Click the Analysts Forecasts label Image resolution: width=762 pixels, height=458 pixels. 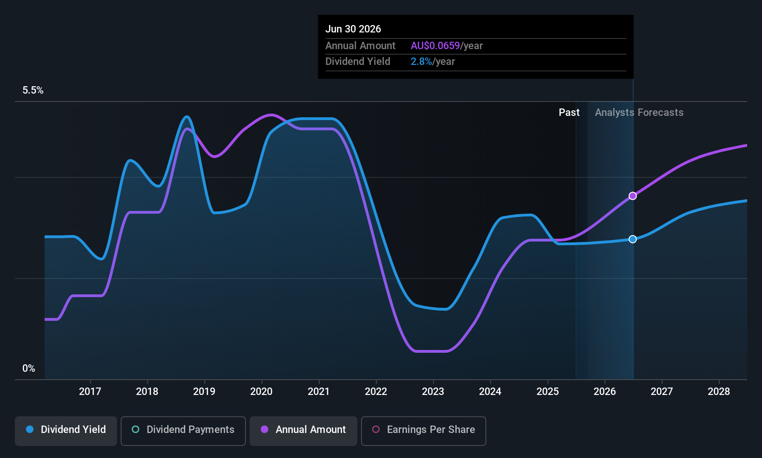tap(639, 113)
